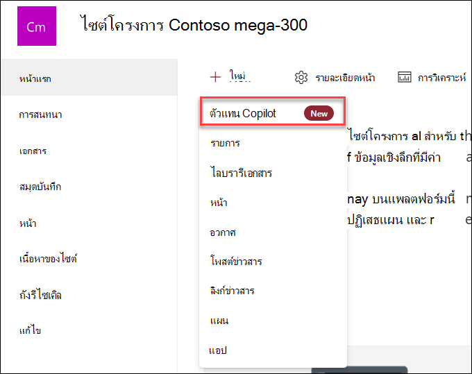This screenshot has height=374, width=472.
Task: Choose รายการ in the new menu
Action: (273, 143)
